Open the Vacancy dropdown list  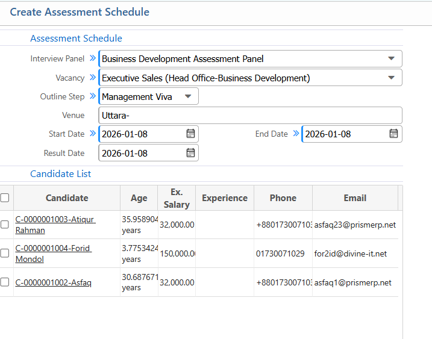click(x=391, y=78)
